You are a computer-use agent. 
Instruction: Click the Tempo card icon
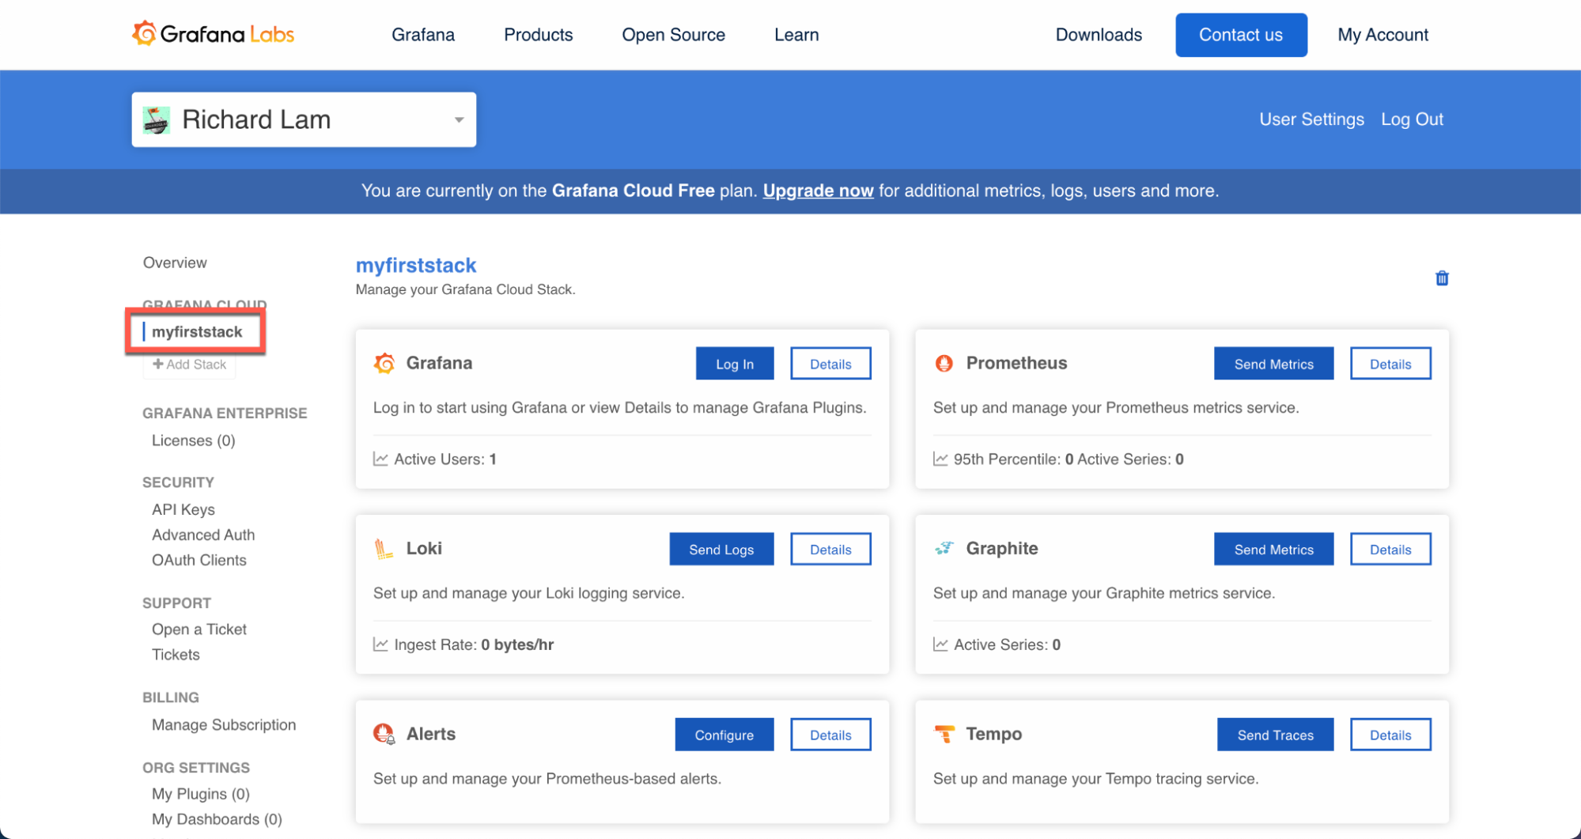(x=944, y=734)
